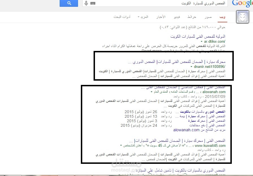Open the dnanir.net محرك سيارة result title
This screenshot has height=176, width=253.
tap(176, 62)
